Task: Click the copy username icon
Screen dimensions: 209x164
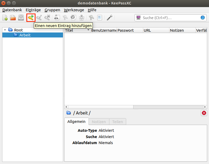Action: click(x=57, y=18)
